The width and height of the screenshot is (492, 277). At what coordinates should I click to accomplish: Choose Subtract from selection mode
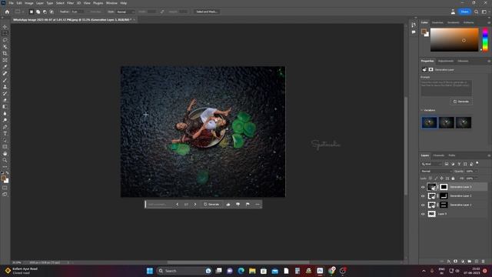45,12
